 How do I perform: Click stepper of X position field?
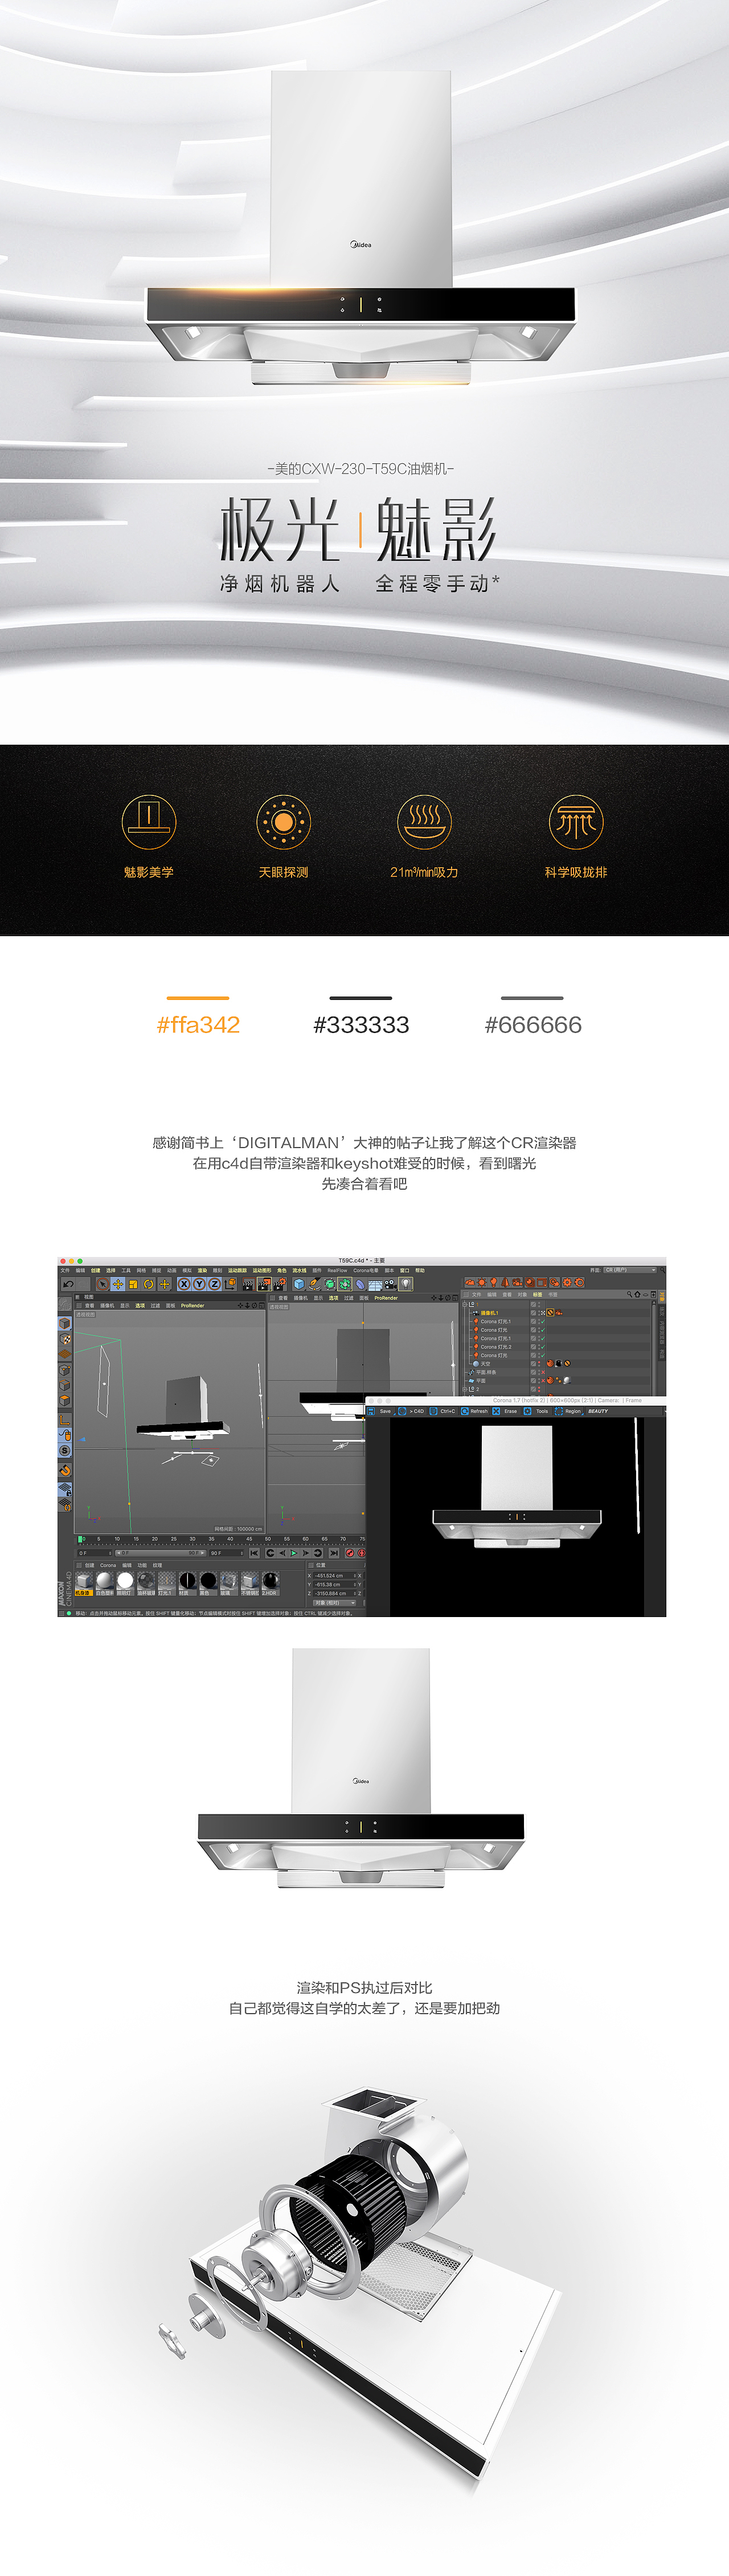point(355,1575)
